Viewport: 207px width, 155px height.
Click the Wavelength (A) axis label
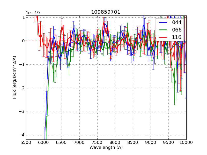106,148
